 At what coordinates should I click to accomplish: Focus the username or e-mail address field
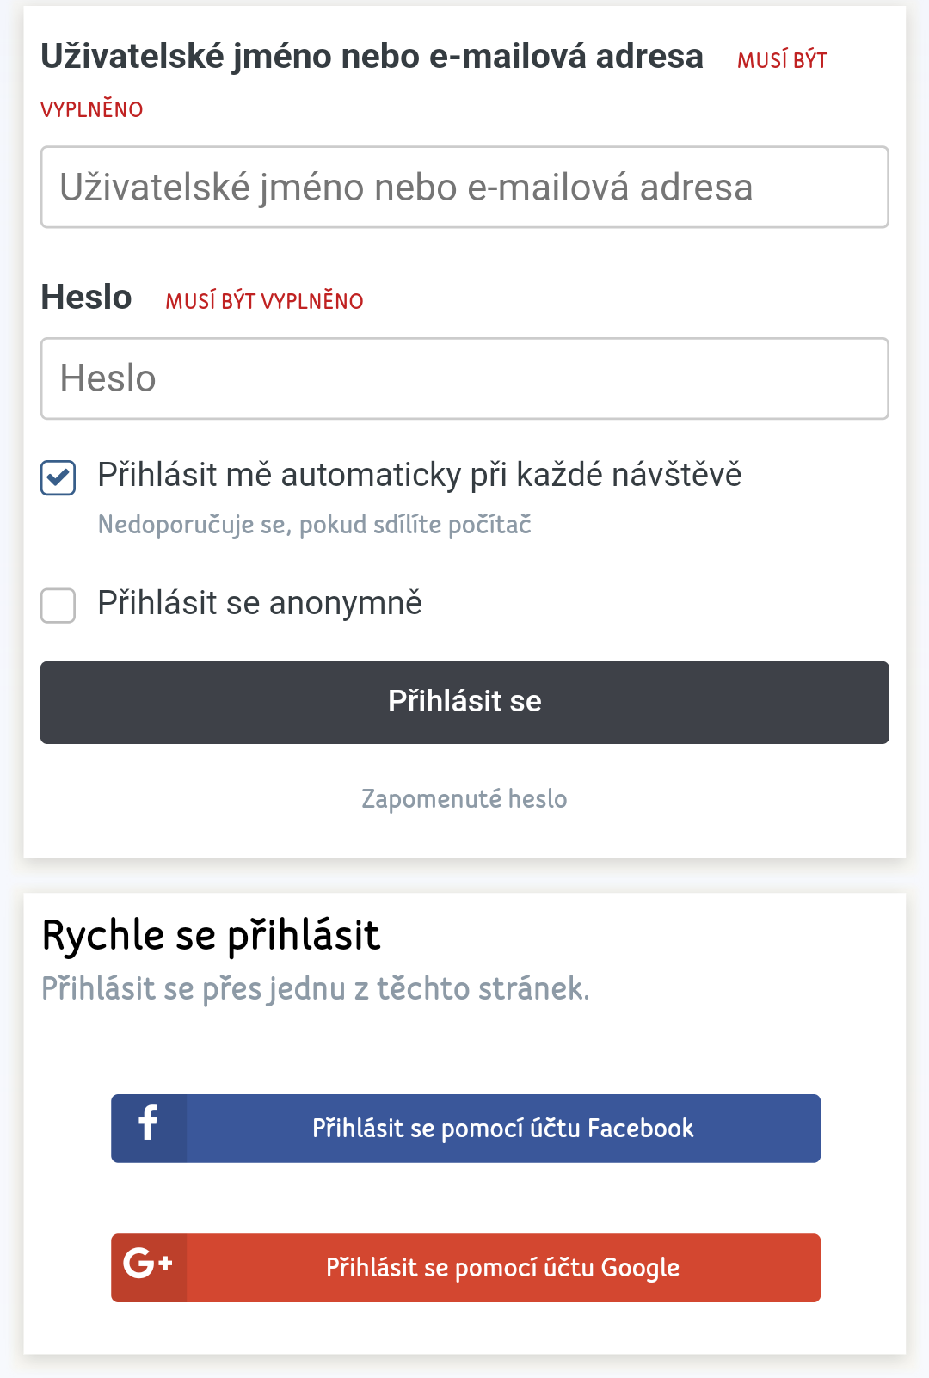pyautogui.click(x=464, y=187)
